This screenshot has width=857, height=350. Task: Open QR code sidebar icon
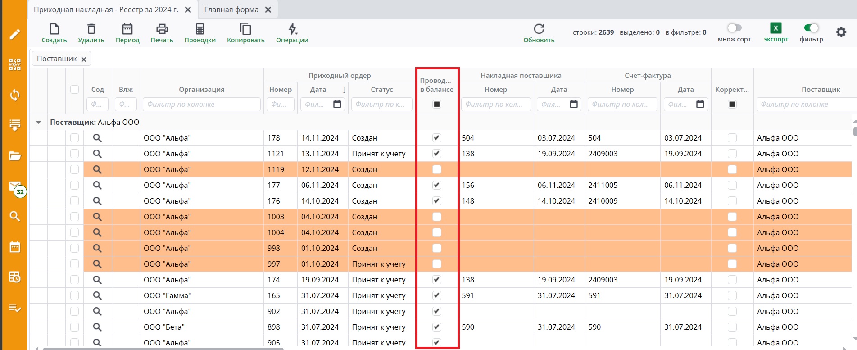tap(15, 64)
